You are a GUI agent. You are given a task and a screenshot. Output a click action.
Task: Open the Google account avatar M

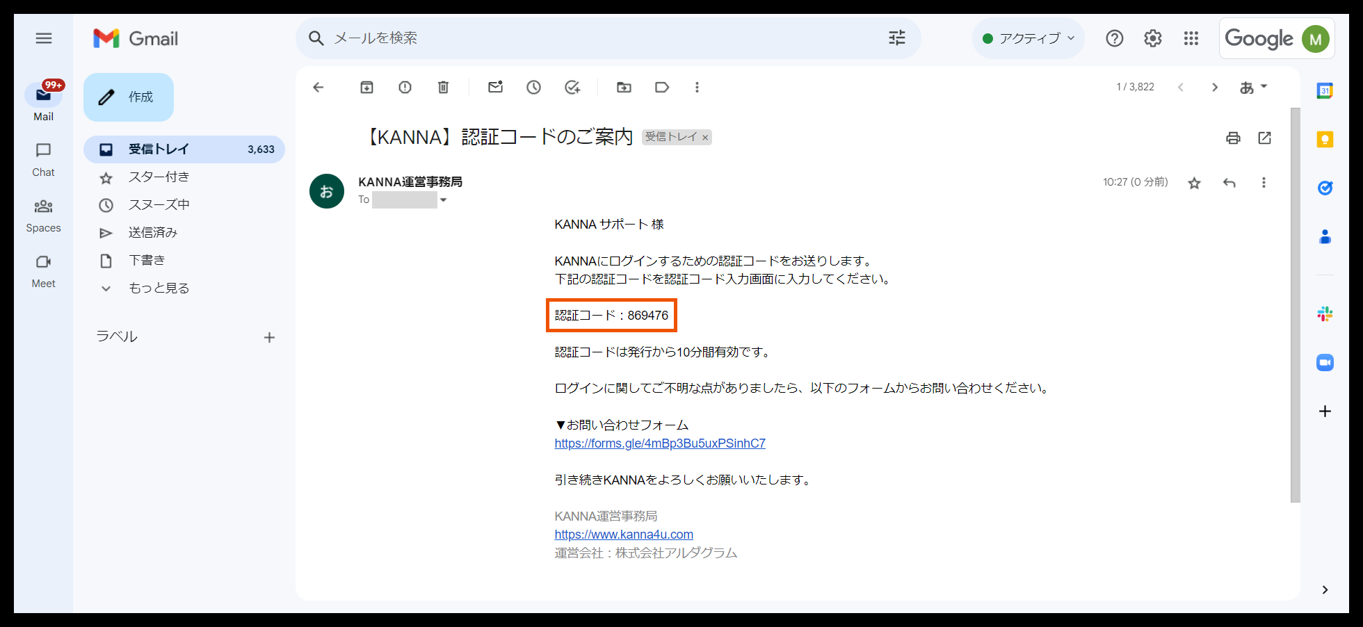(x=1315, y=39)
